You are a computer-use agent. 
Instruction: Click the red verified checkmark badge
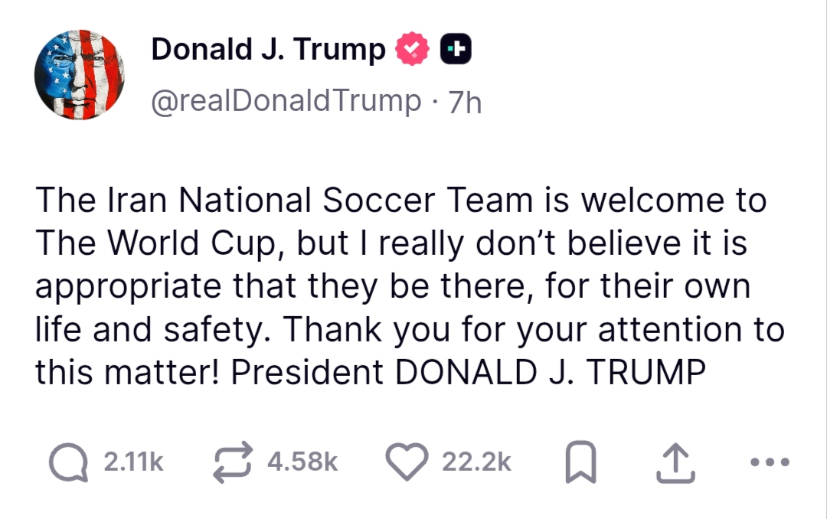pyautogui.click(x=410, y=50)
